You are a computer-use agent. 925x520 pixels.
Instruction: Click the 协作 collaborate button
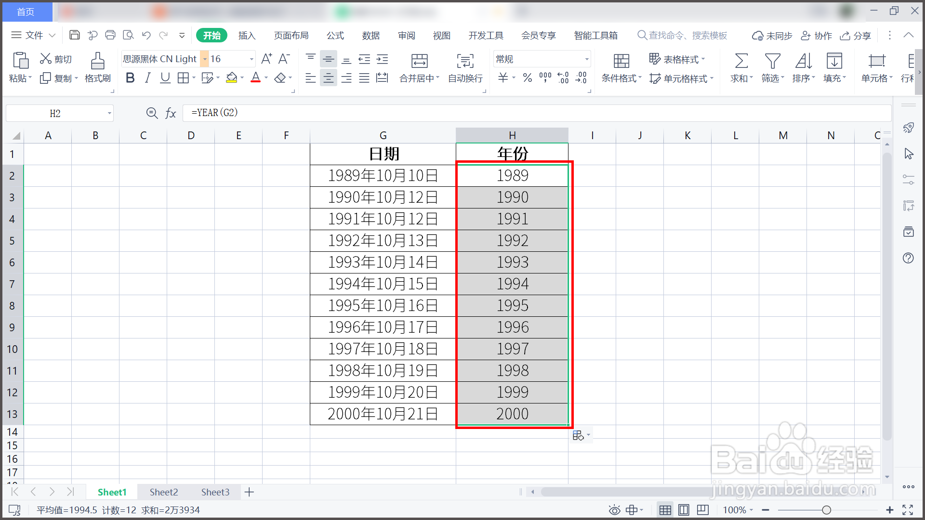coord(817,36)
